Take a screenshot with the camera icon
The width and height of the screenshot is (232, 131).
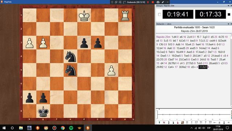click(x=158, y=2)
